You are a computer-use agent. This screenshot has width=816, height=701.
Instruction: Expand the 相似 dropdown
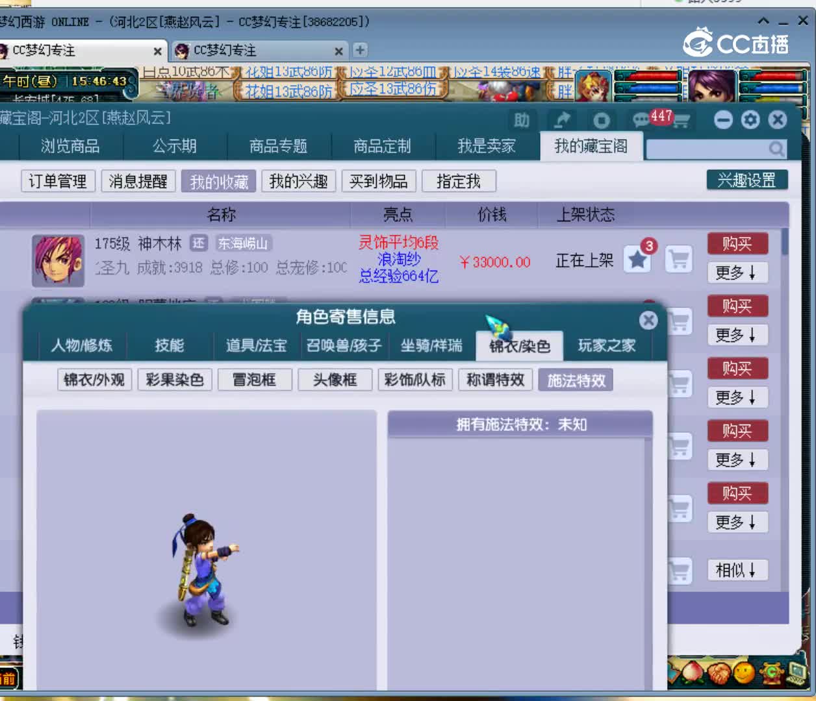(x=737, y=571)
